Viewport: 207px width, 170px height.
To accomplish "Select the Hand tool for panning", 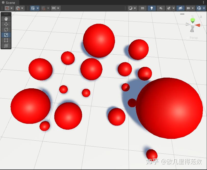I will [6, 18].
